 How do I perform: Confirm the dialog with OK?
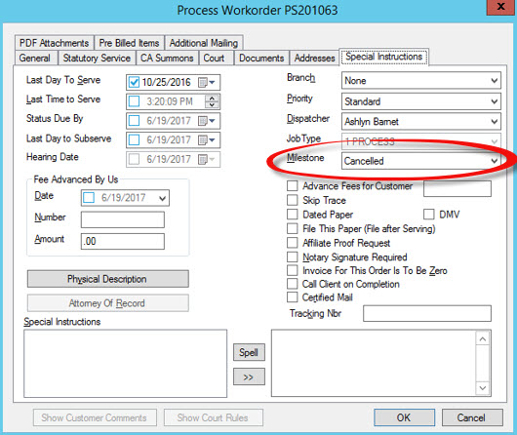pyautogui.click(x=404, y=417)
